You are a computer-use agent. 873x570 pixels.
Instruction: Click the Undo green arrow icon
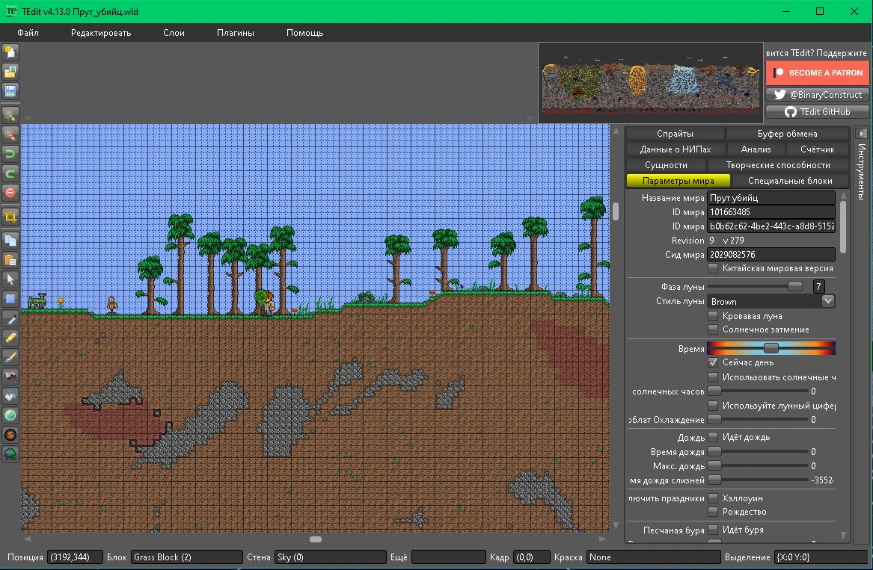coord(10,154)
